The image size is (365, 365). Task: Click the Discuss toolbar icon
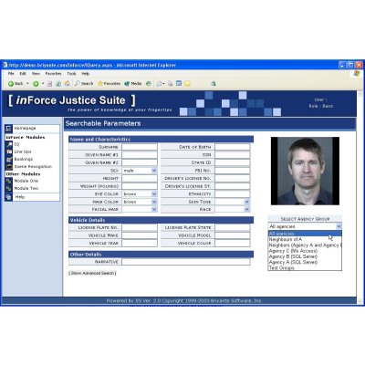tap(187, 83)
